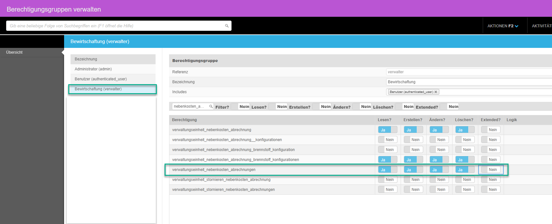The width and height of the screenshot is (552, 224).
Task: Click the Bezeichnung input field
Action: [469, 82]
